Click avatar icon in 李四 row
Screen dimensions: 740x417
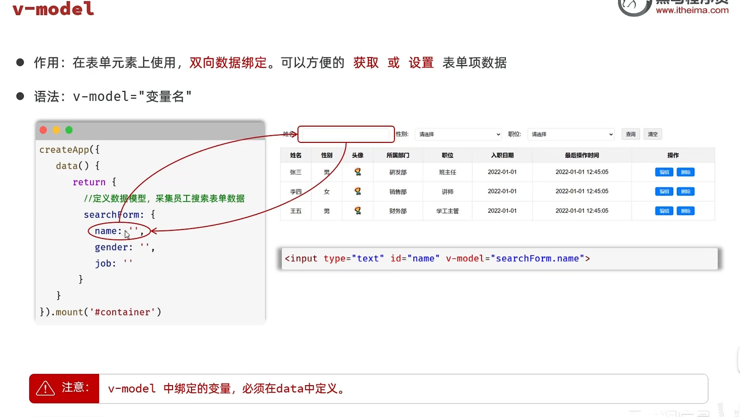tap(357, 191)
